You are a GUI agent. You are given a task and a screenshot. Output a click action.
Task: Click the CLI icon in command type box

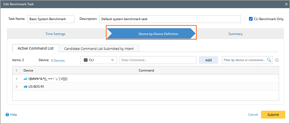click(x=86, y=60)
